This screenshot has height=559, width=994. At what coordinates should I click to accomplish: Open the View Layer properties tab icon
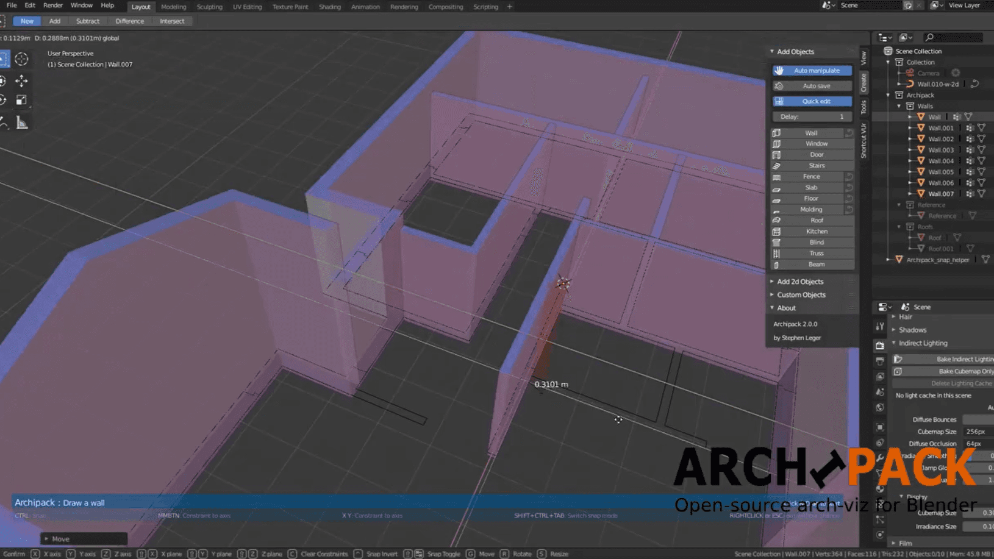coord(879,377)
